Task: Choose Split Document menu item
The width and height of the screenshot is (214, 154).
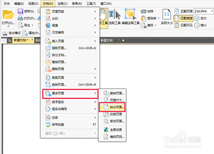Action: (x=70, y=55)
